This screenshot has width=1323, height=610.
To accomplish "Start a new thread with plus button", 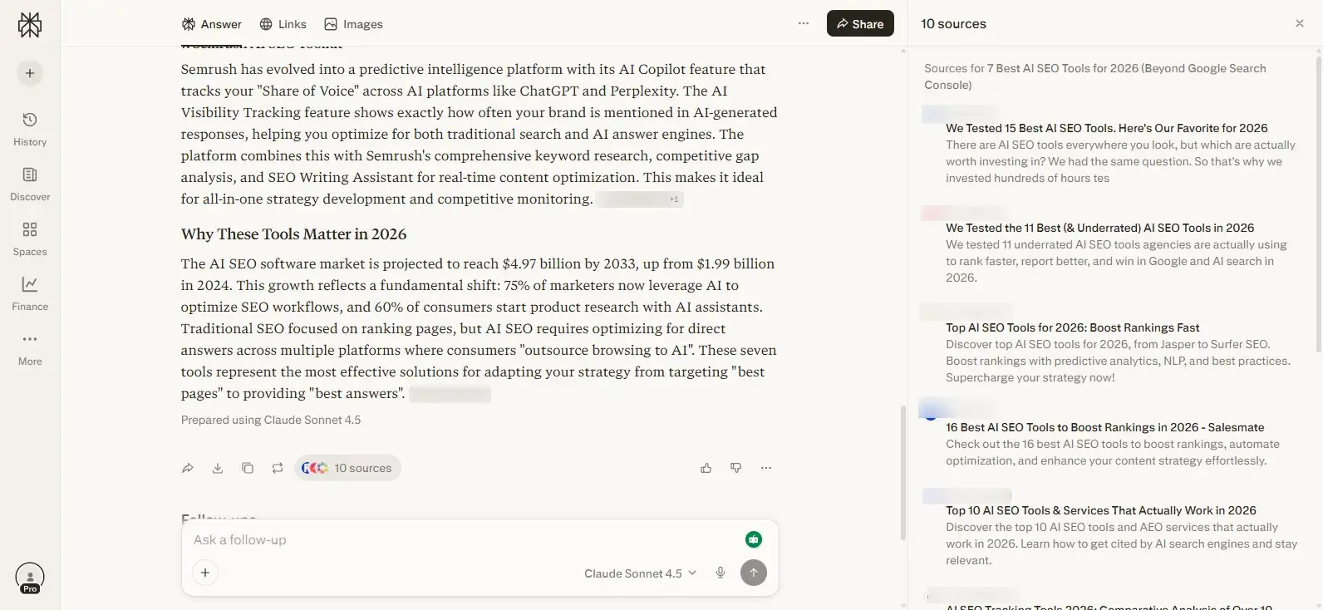I will [x=30, y=73].
